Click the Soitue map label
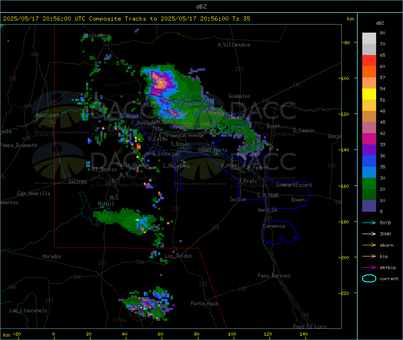The width and height of the screenshot is (403, 340). point(238,199)
